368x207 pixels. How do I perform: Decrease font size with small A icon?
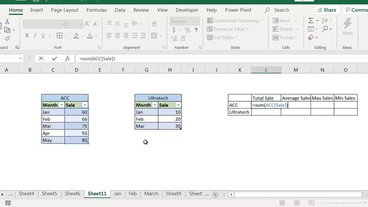[95, 24]
